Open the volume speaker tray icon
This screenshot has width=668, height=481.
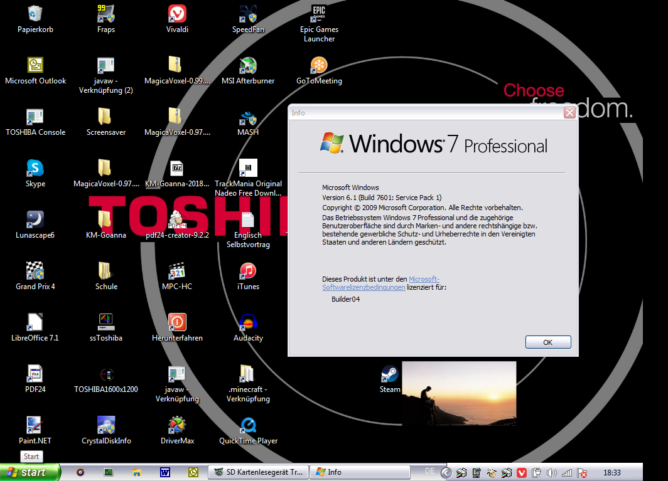[x=552, y=472]
